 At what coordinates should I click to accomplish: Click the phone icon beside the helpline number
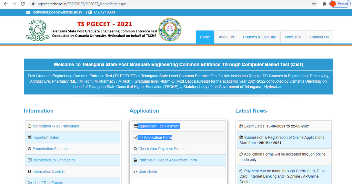(x=90, y=12)
